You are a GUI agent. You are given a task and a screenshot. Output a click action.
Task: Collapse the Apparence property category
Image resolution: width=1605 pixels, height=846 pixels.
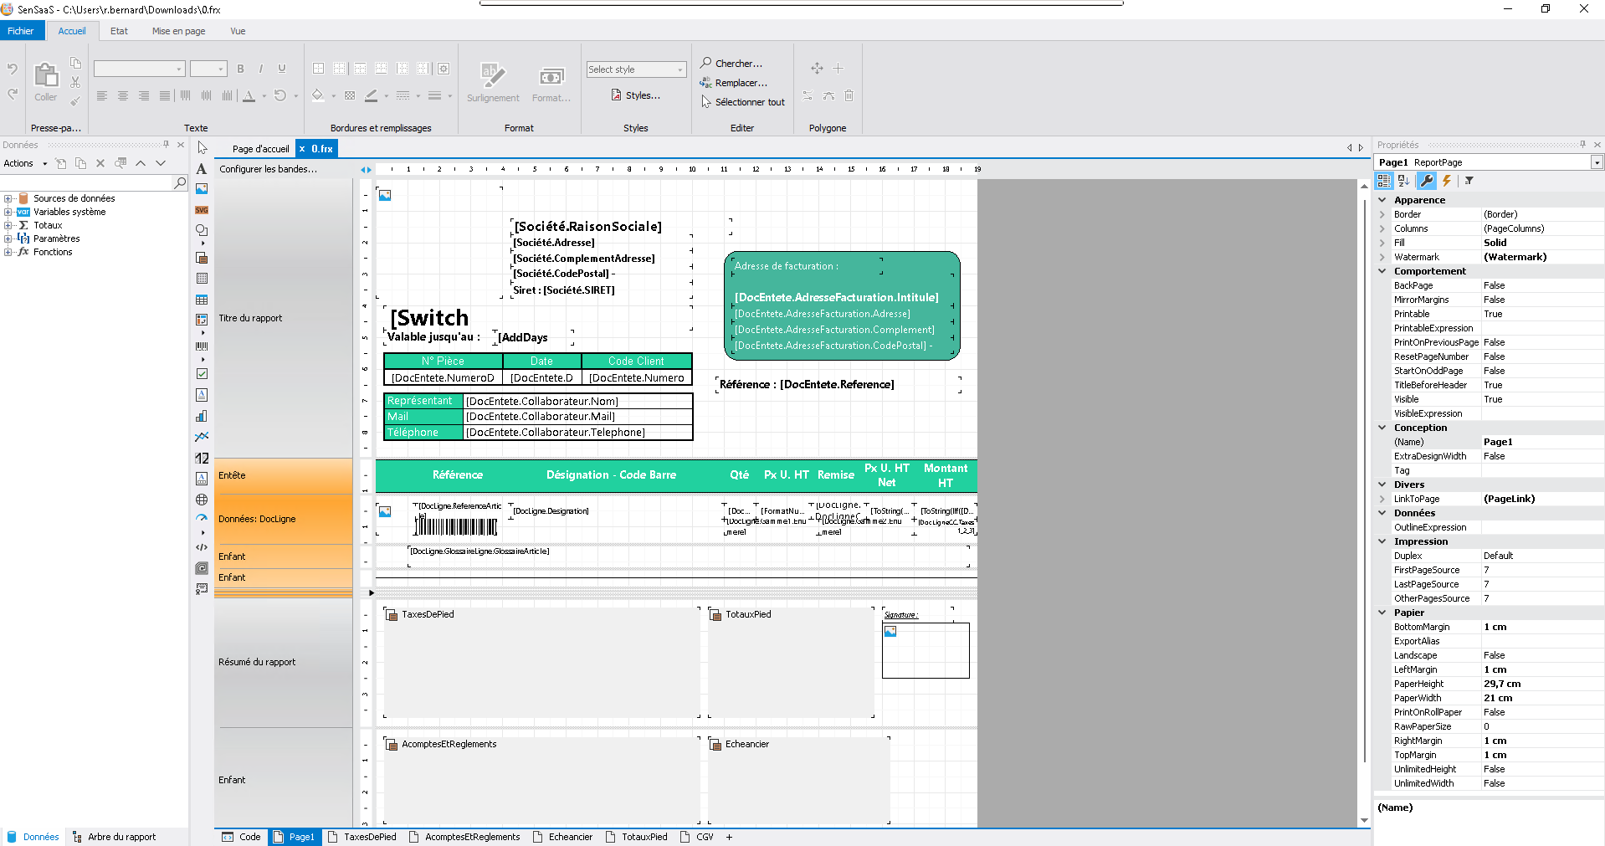1382,200
